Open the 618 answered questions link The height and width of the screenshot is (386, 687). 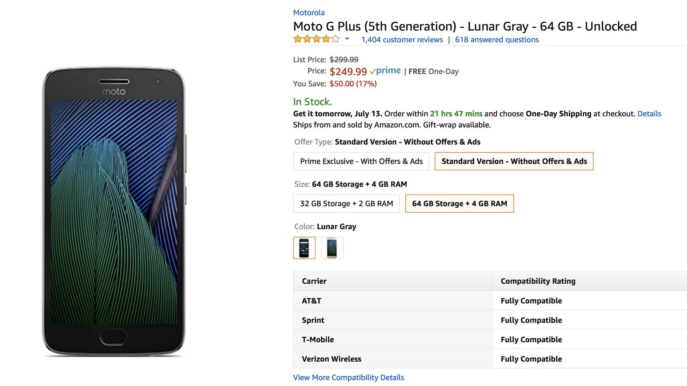point(497,40)
